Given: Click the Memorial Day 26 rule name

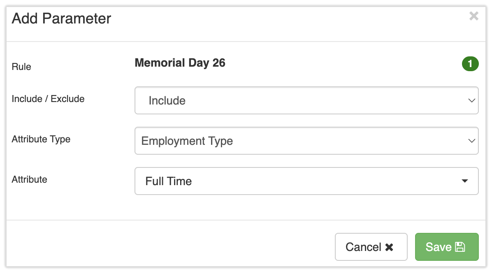Looking at the screenshot, I should 180,63.
